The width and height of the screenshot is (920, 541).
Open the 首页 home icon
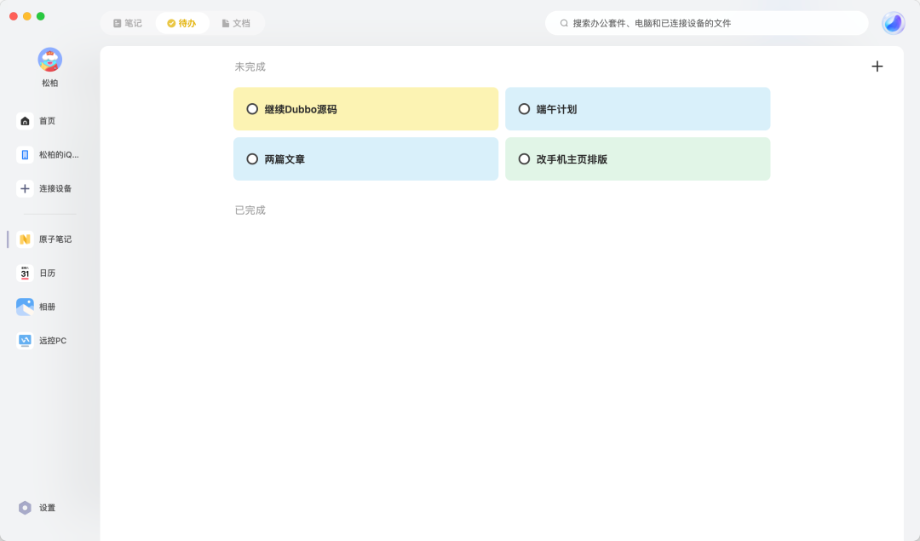[25, 121]
